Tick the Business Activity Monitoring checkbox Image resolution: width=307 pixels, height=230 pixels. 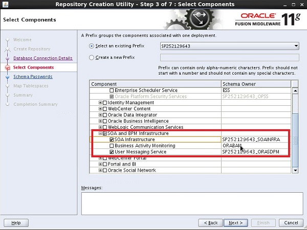112,146
